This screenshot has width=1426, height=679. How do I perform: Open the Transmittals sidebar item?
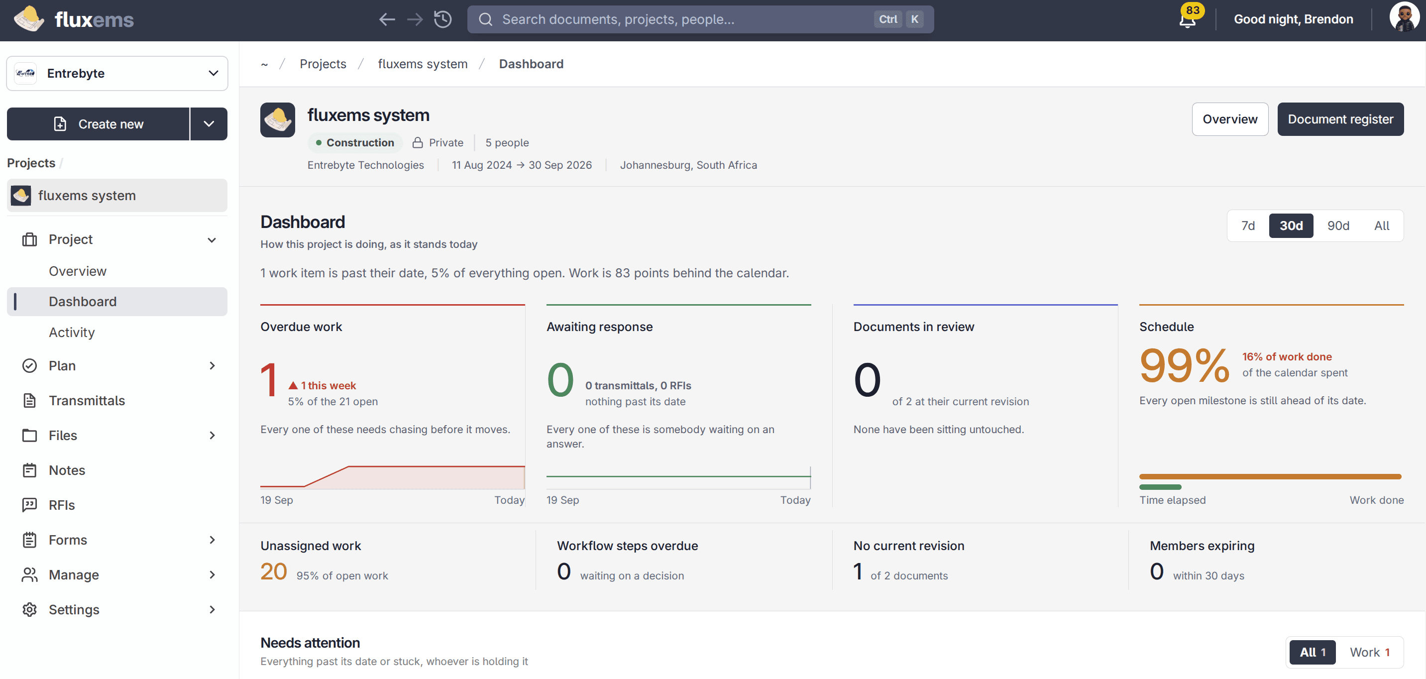click(x=117, y=400)
